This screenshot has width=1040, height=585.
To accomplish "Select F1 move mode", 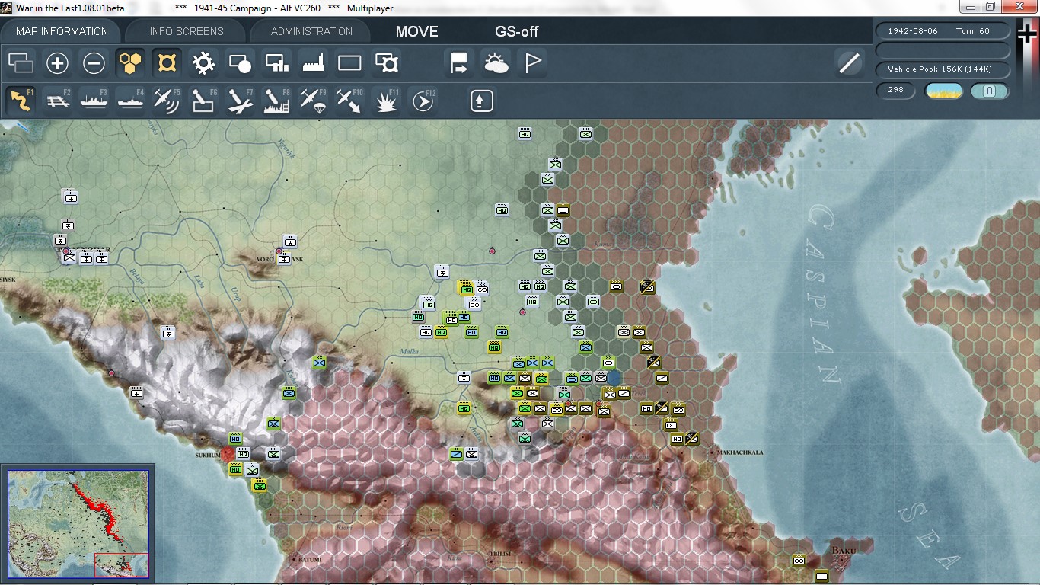I will [21, 101].
